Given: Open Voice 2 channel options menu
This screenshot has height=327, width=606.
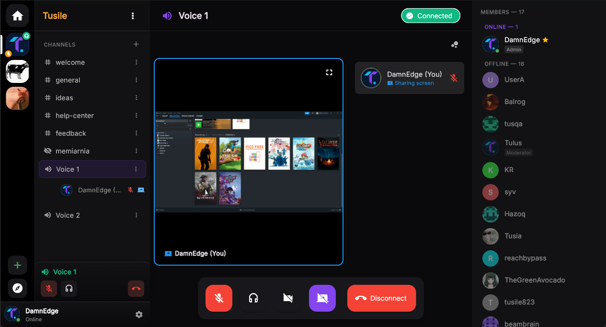Looking at the screenshot, I should click(x=137, y=215).
